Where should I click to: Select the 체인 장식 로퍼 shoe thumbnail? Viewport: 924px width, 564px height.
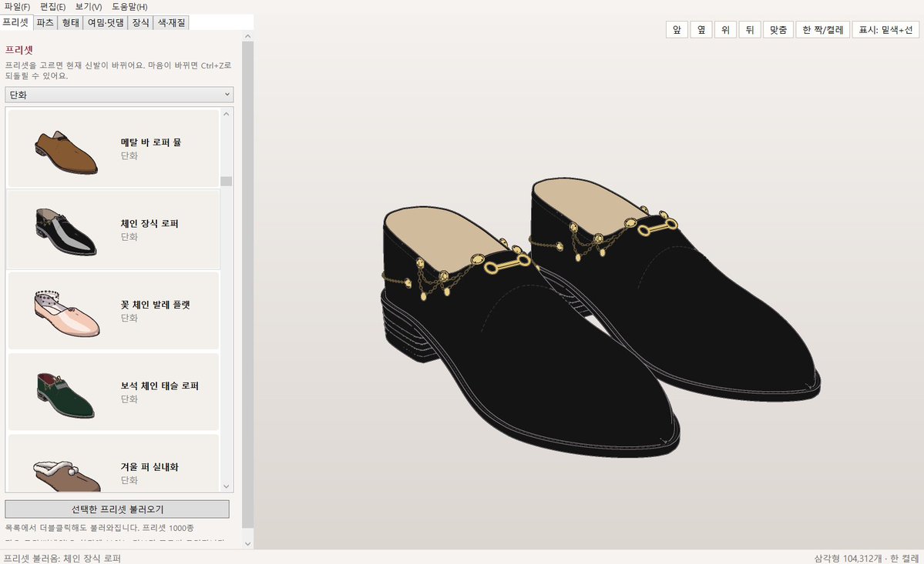tap(66, 232)
